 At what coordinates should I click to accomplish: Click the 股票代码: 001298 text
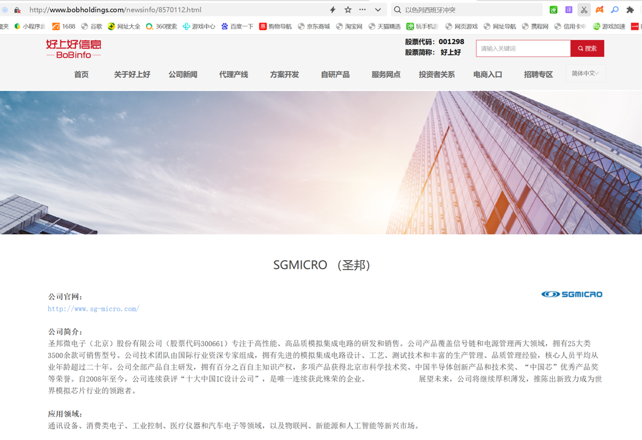435,42
